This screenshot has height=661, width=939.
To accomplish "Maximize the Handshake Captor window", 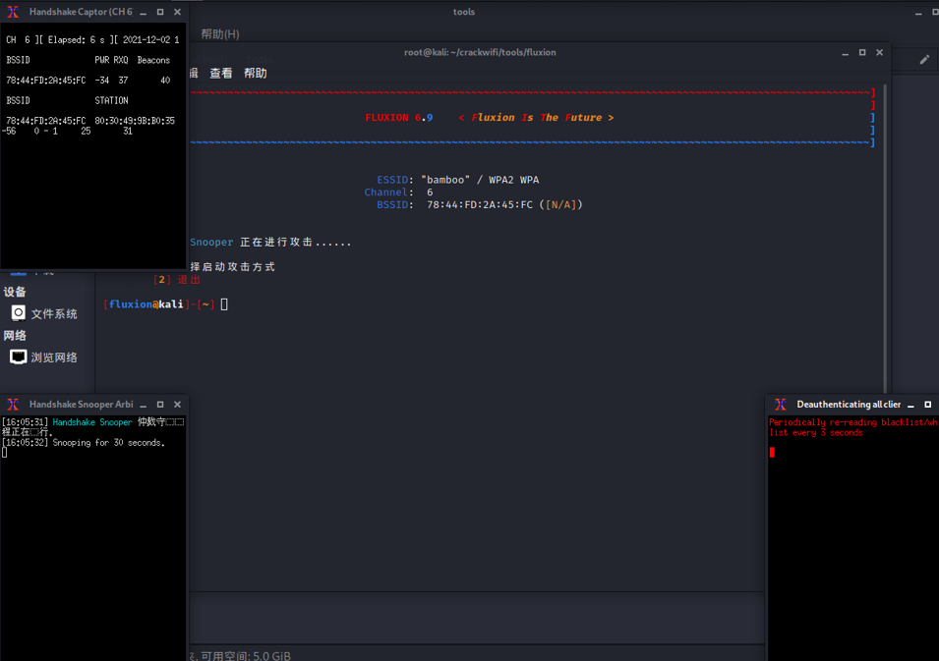I will pyautogui.click(x=160, y=12).
